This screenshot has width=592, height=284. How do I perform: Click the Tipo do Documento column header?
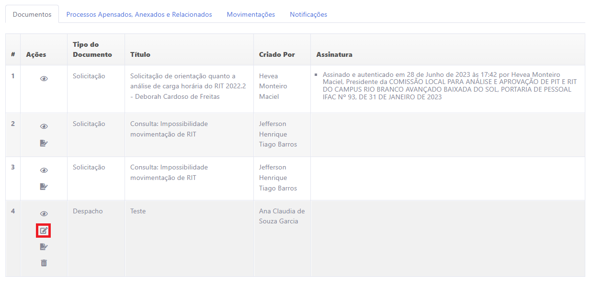[92, 50]
